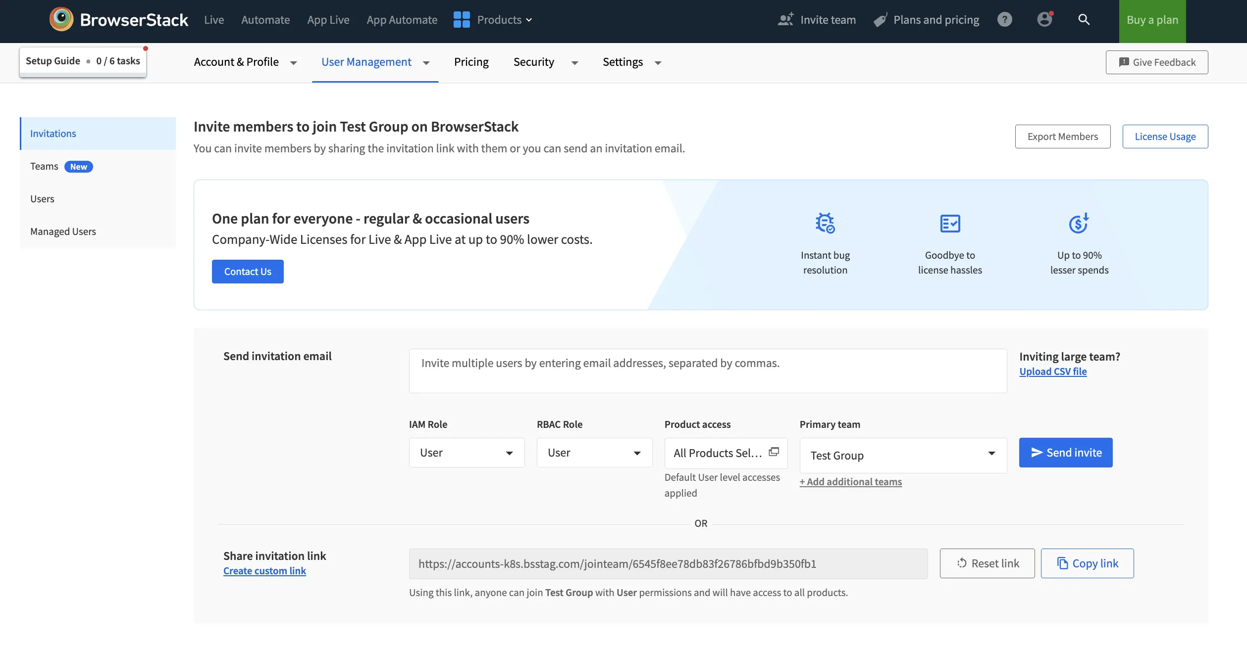The width and height of the screenshot is (1247, 646).
Task: Click the Reset link refresh icon
Action: (962, 563)
